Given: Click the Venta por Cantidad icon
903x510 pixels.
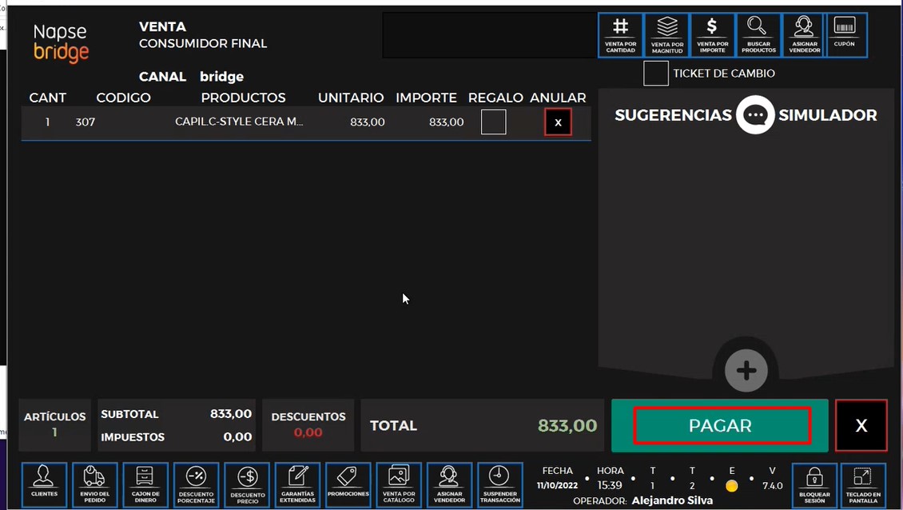Looking at the screenshot, I should click(620, 35).
